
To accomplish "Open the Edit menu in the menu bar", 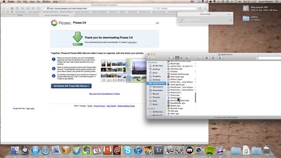I will 25,1.
